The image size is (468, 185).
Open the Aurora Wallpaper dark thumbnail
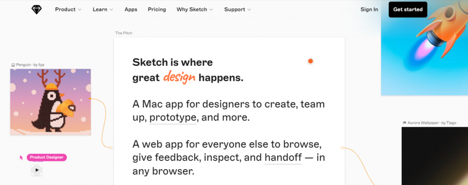click(x=435, y=156)
